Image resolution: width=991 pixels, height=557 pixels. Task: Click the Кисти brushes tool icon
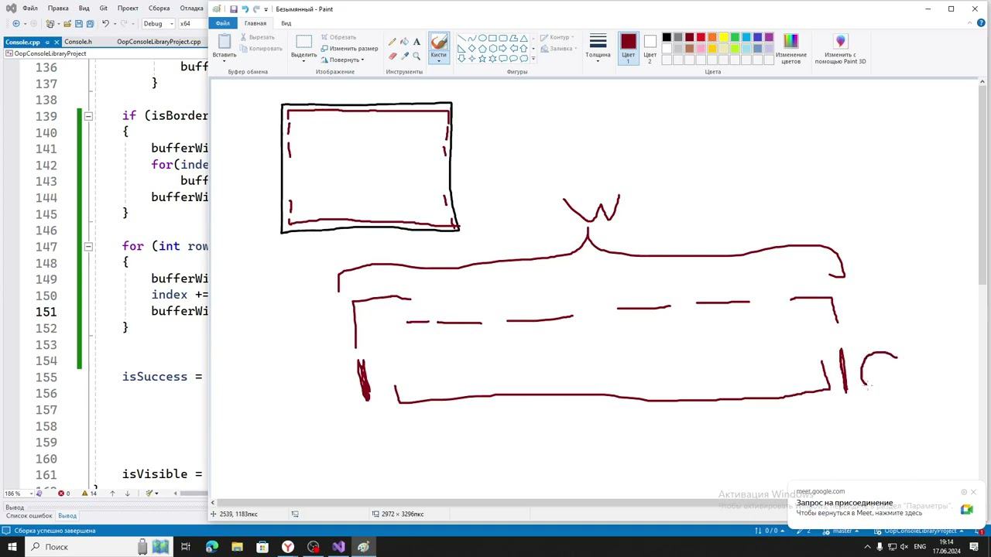[x=439, y=41]
